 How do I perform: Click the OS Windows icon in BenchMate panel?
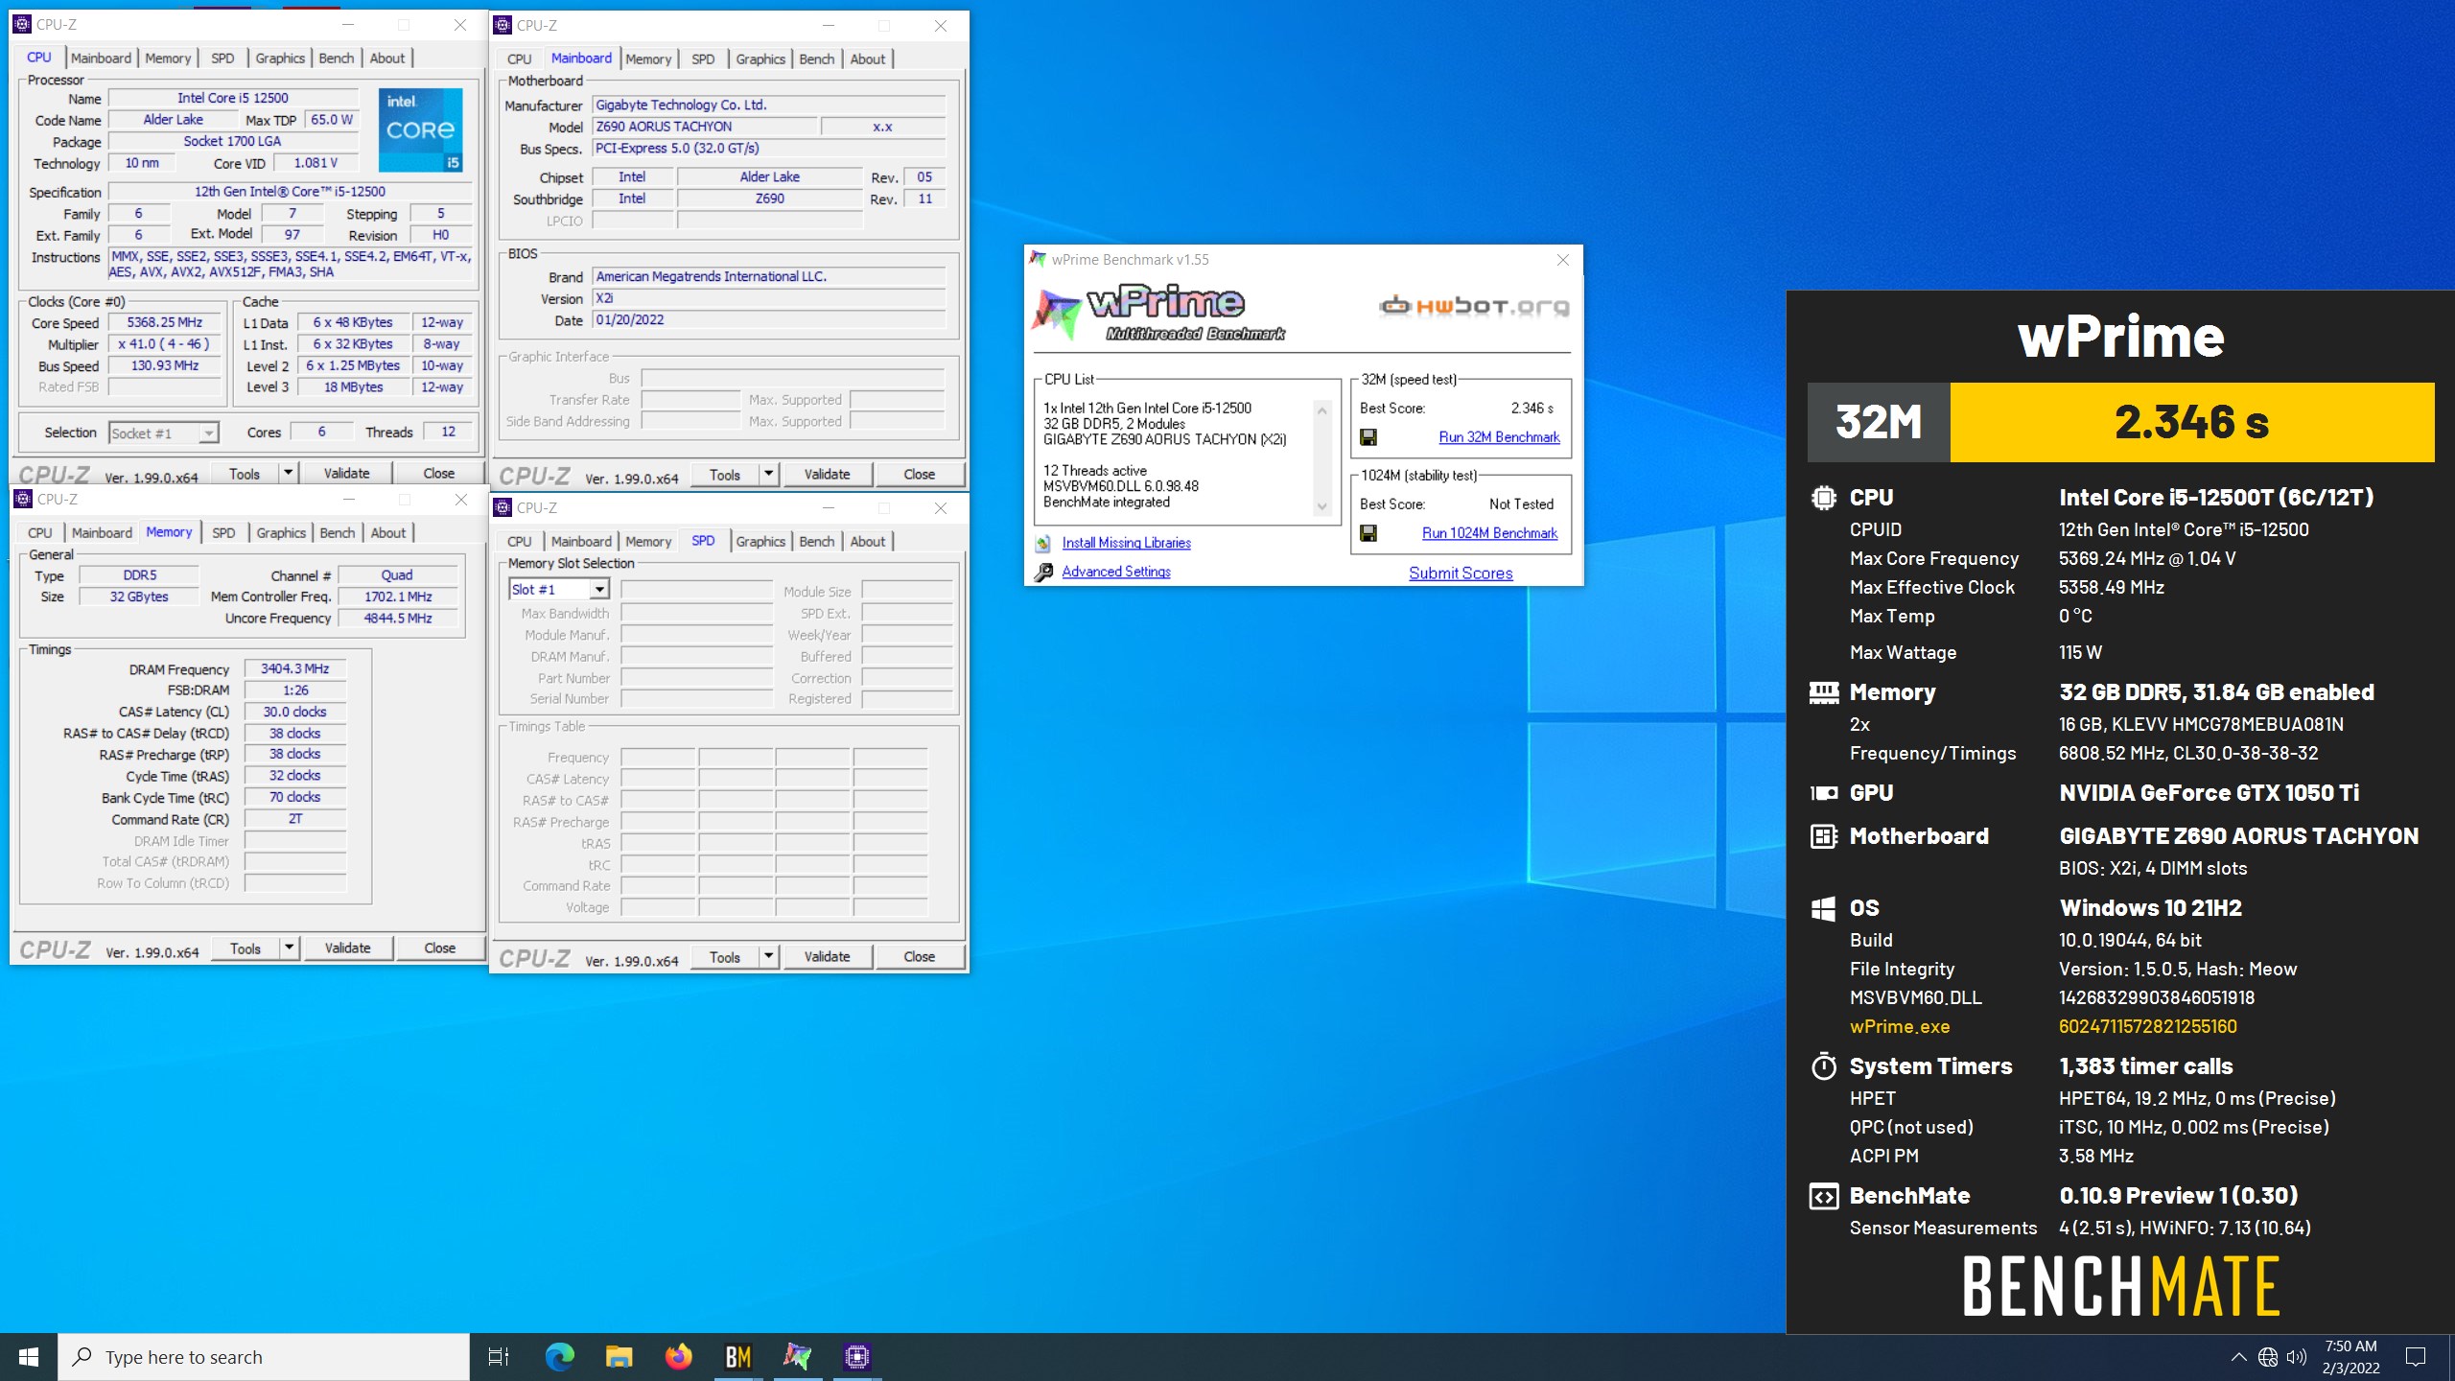coord(1823,908)
